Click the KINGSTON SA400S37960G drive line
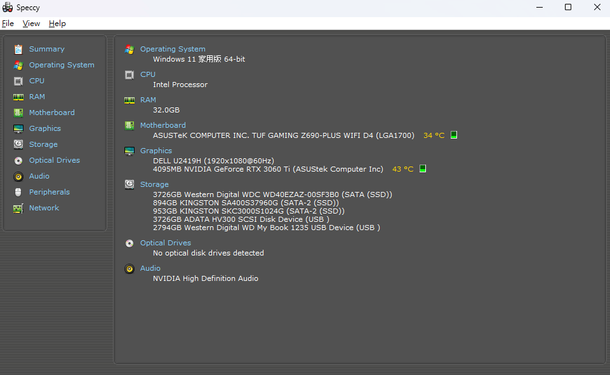 pos(246,203)
